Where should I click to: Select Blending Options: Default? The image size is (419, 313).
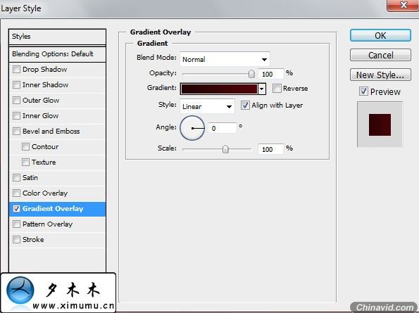[x=58, y=54]
